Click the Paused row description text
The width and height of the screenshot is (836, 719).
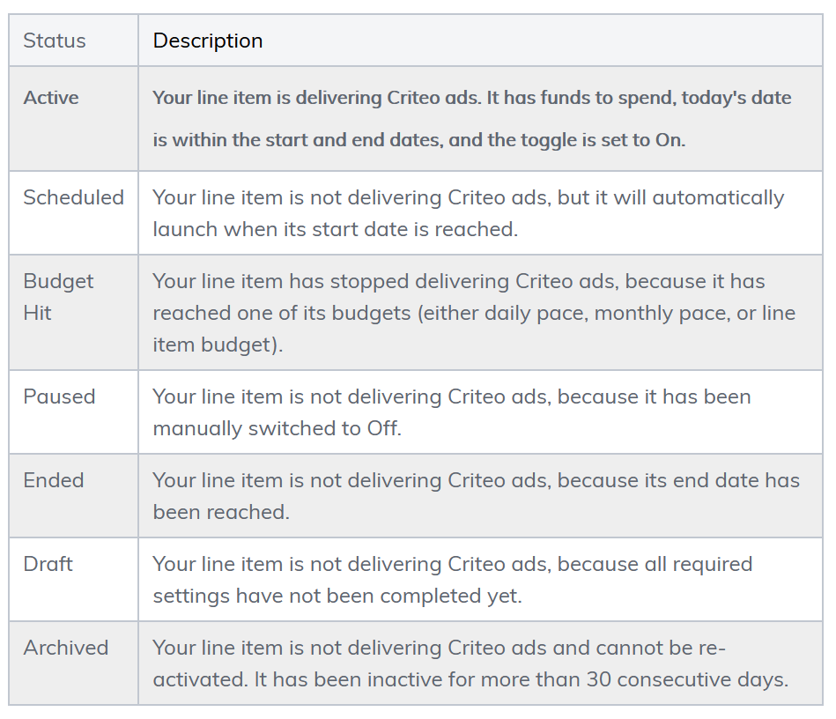tap(451, 412)
